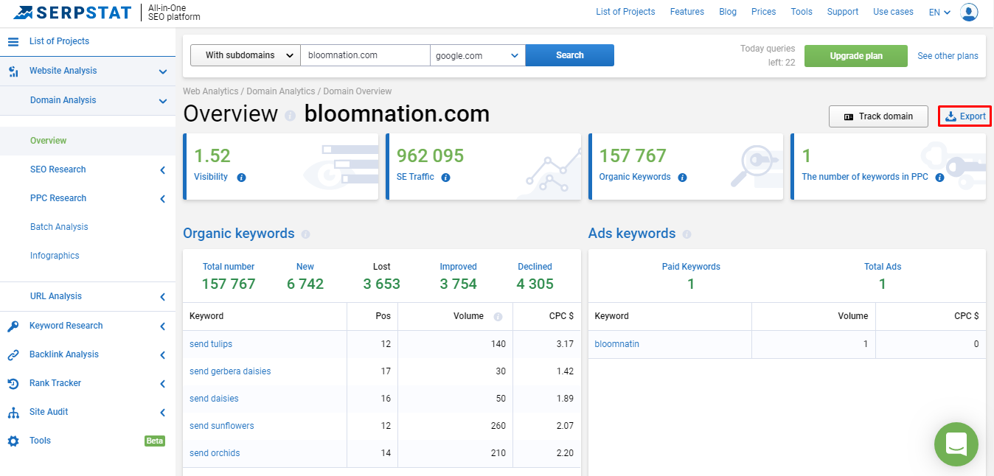Expand the URL Analysis submenu
This screenshot has height=476, width=994.
coord(163,297)
